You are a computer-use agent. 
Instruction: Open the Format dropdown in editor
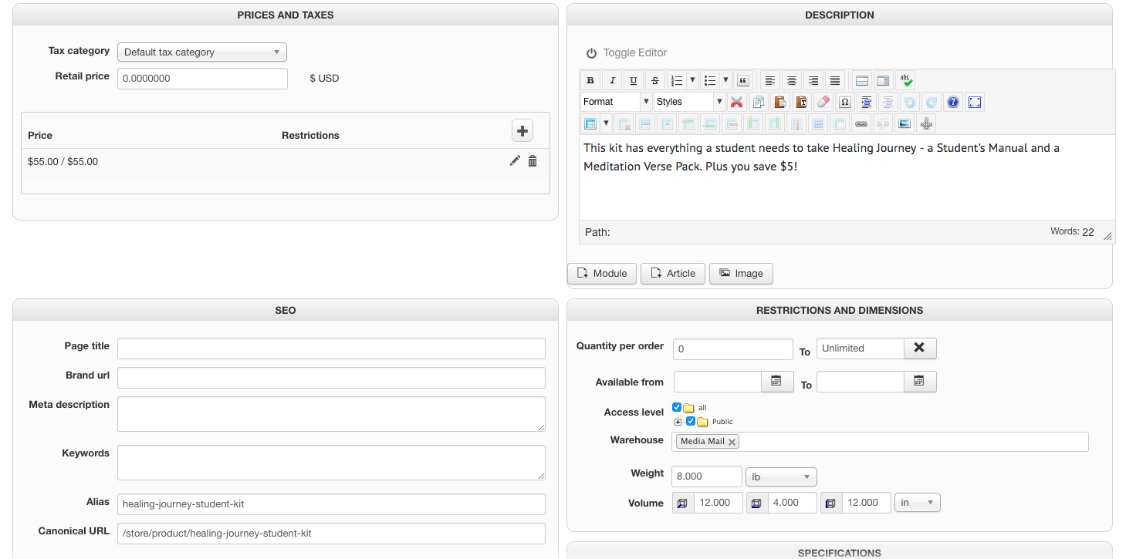616,102
